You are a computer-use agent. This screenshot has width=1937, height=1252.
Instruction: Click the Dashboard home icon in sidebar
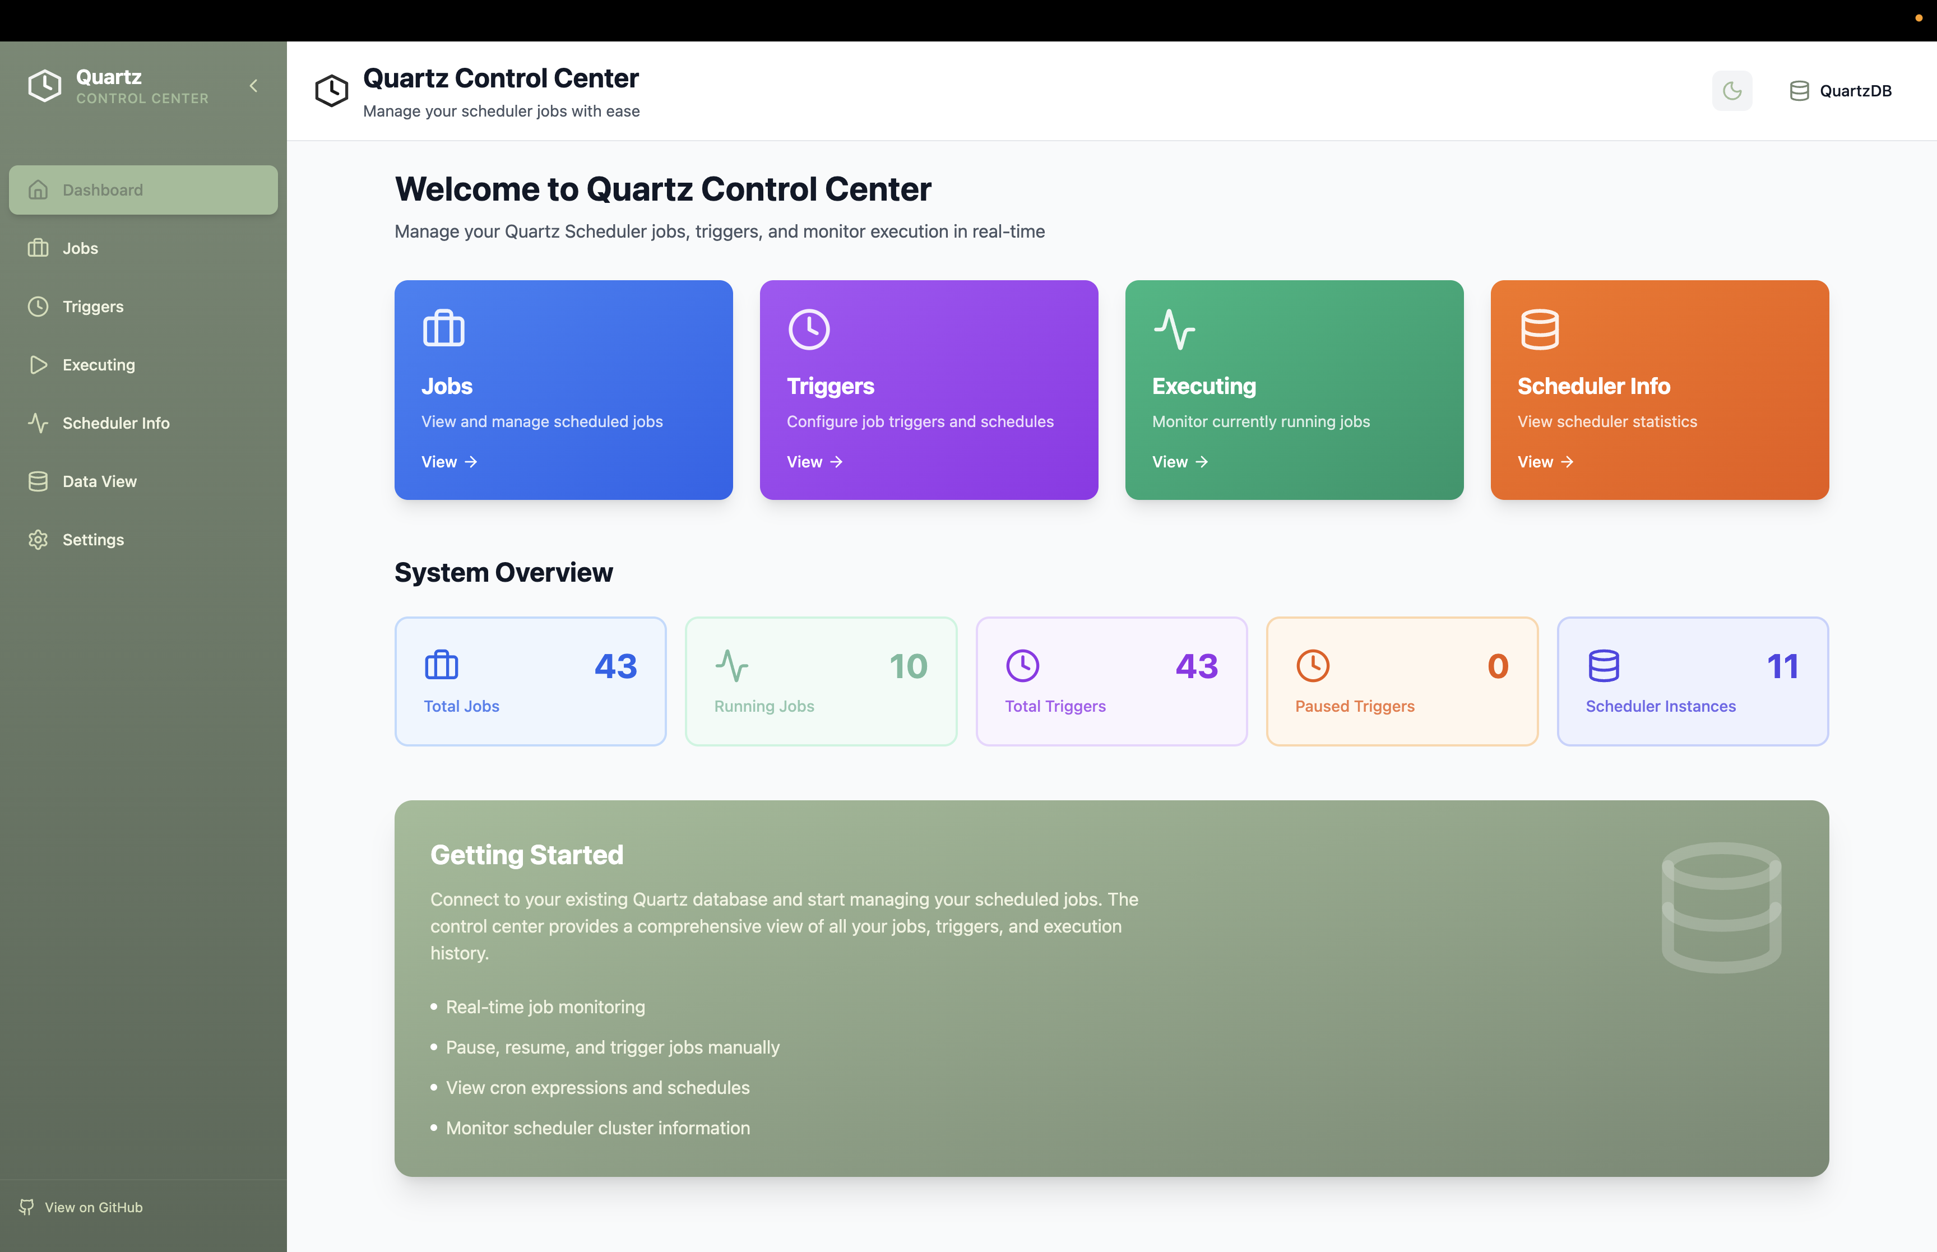tap(38, 189)
